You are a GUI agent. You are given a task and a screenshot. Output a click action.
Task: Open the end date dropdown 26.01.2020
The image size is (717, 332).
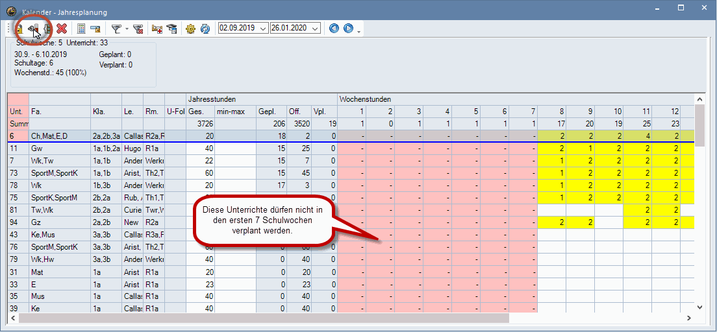pyautogui.click(x=314, y=29)
